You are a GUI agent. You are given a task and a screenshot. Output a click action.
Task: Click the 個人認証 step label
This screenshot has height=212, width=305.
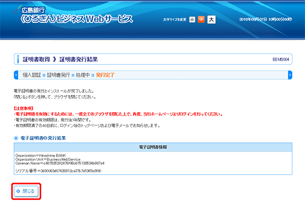(x=32, y=75)
